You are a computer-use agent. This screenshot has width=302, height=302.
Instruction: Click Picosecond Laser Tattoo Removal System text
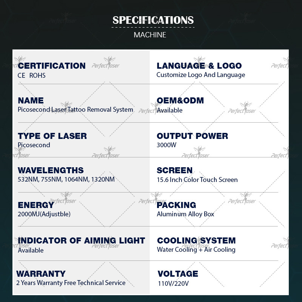pos(75,109)
